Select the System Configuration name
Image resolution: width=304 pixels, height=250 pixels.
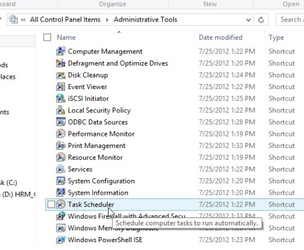(101, 181)
